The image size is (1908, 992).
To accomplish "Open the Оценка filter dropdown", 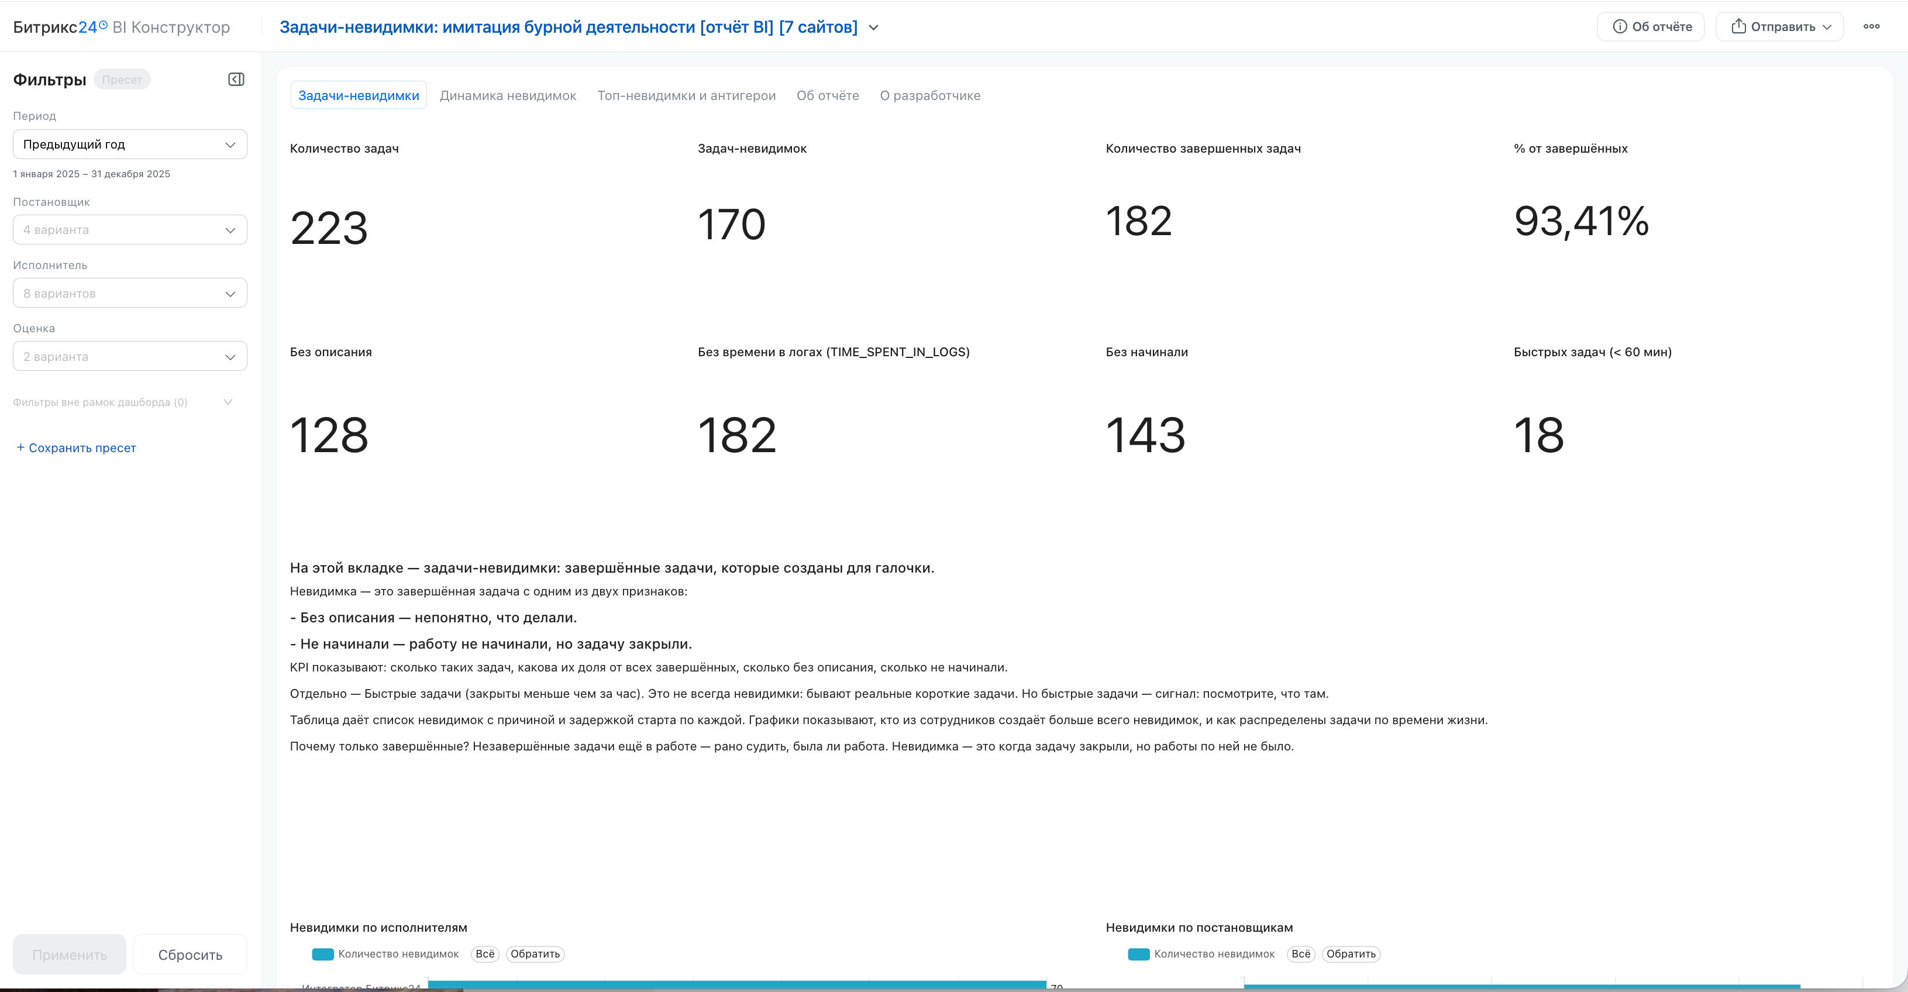I will [130, 356].
